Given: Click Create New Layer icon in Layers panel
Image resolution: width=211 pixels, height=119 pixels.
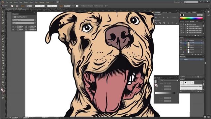Looking at the screenshot, I should [x=198, y=54].
